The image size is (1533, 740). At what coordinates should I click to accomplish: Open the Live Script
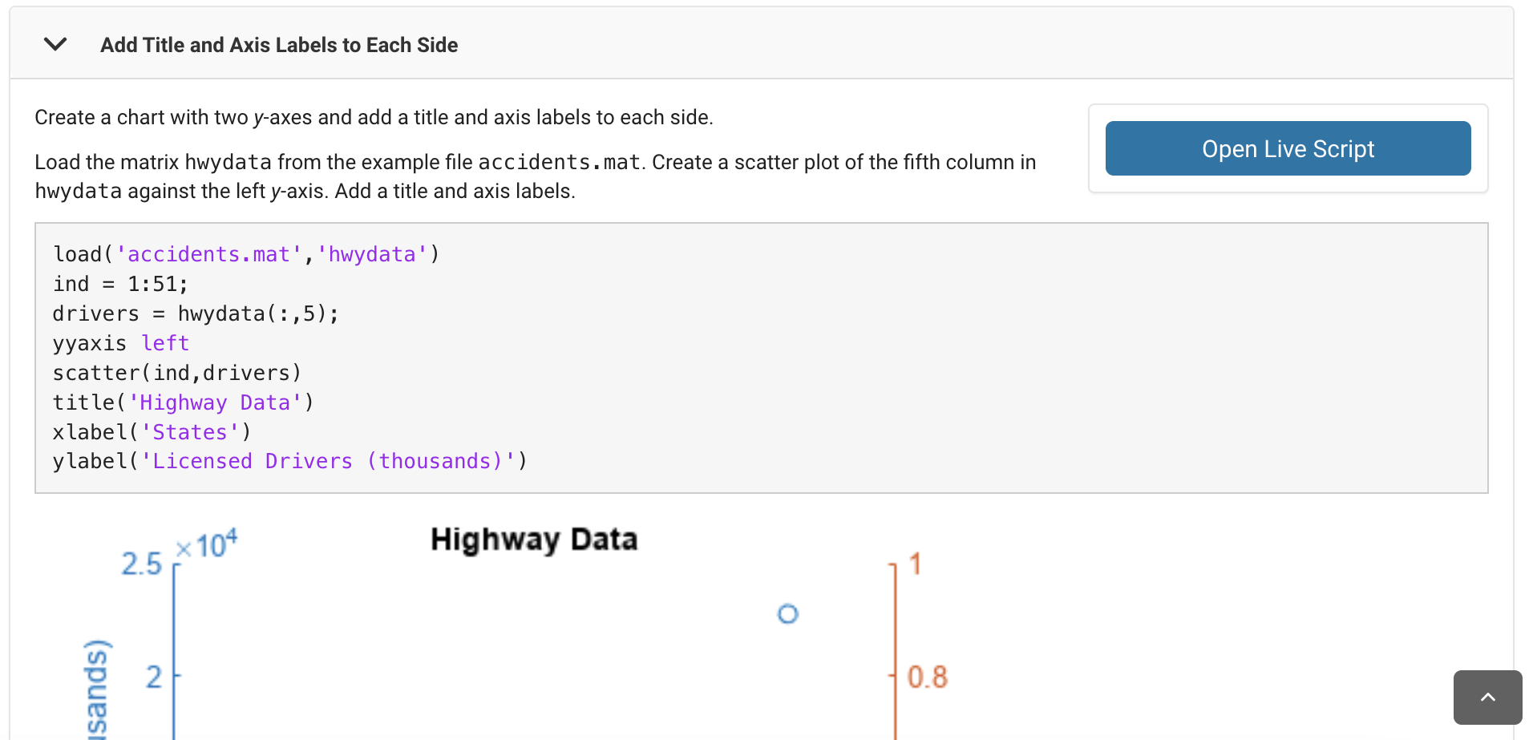coord(1287,148)
